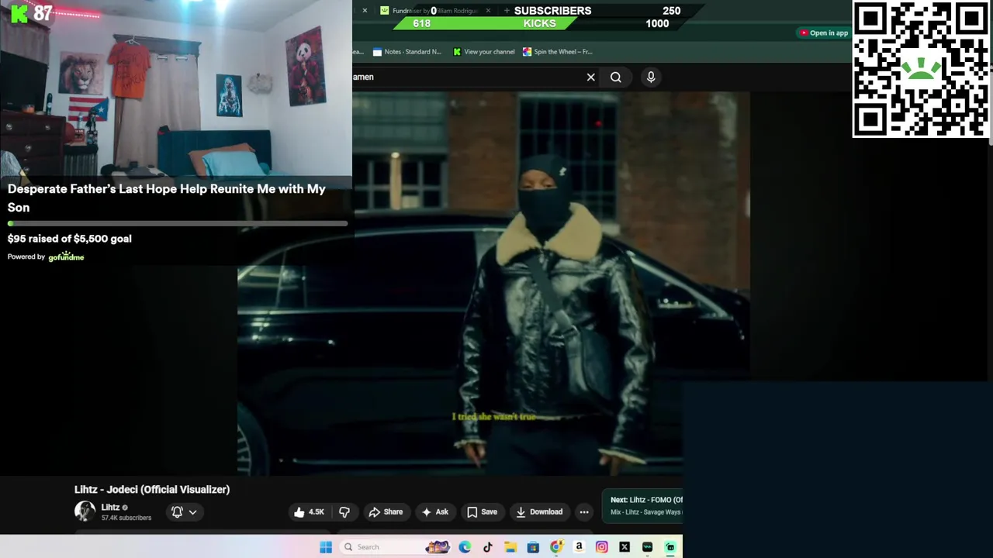Viewport: 993px width, 558px height.
Task: Open Microsoft Store from taskbar
Action: click(533, 547)
